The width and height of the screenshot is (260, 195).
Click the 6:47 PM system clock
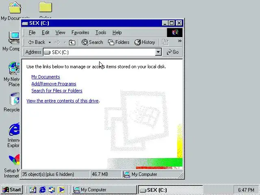[x=246, y=190]
